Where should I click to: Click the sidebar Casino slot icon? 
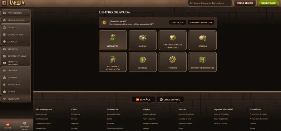[4, 28]
